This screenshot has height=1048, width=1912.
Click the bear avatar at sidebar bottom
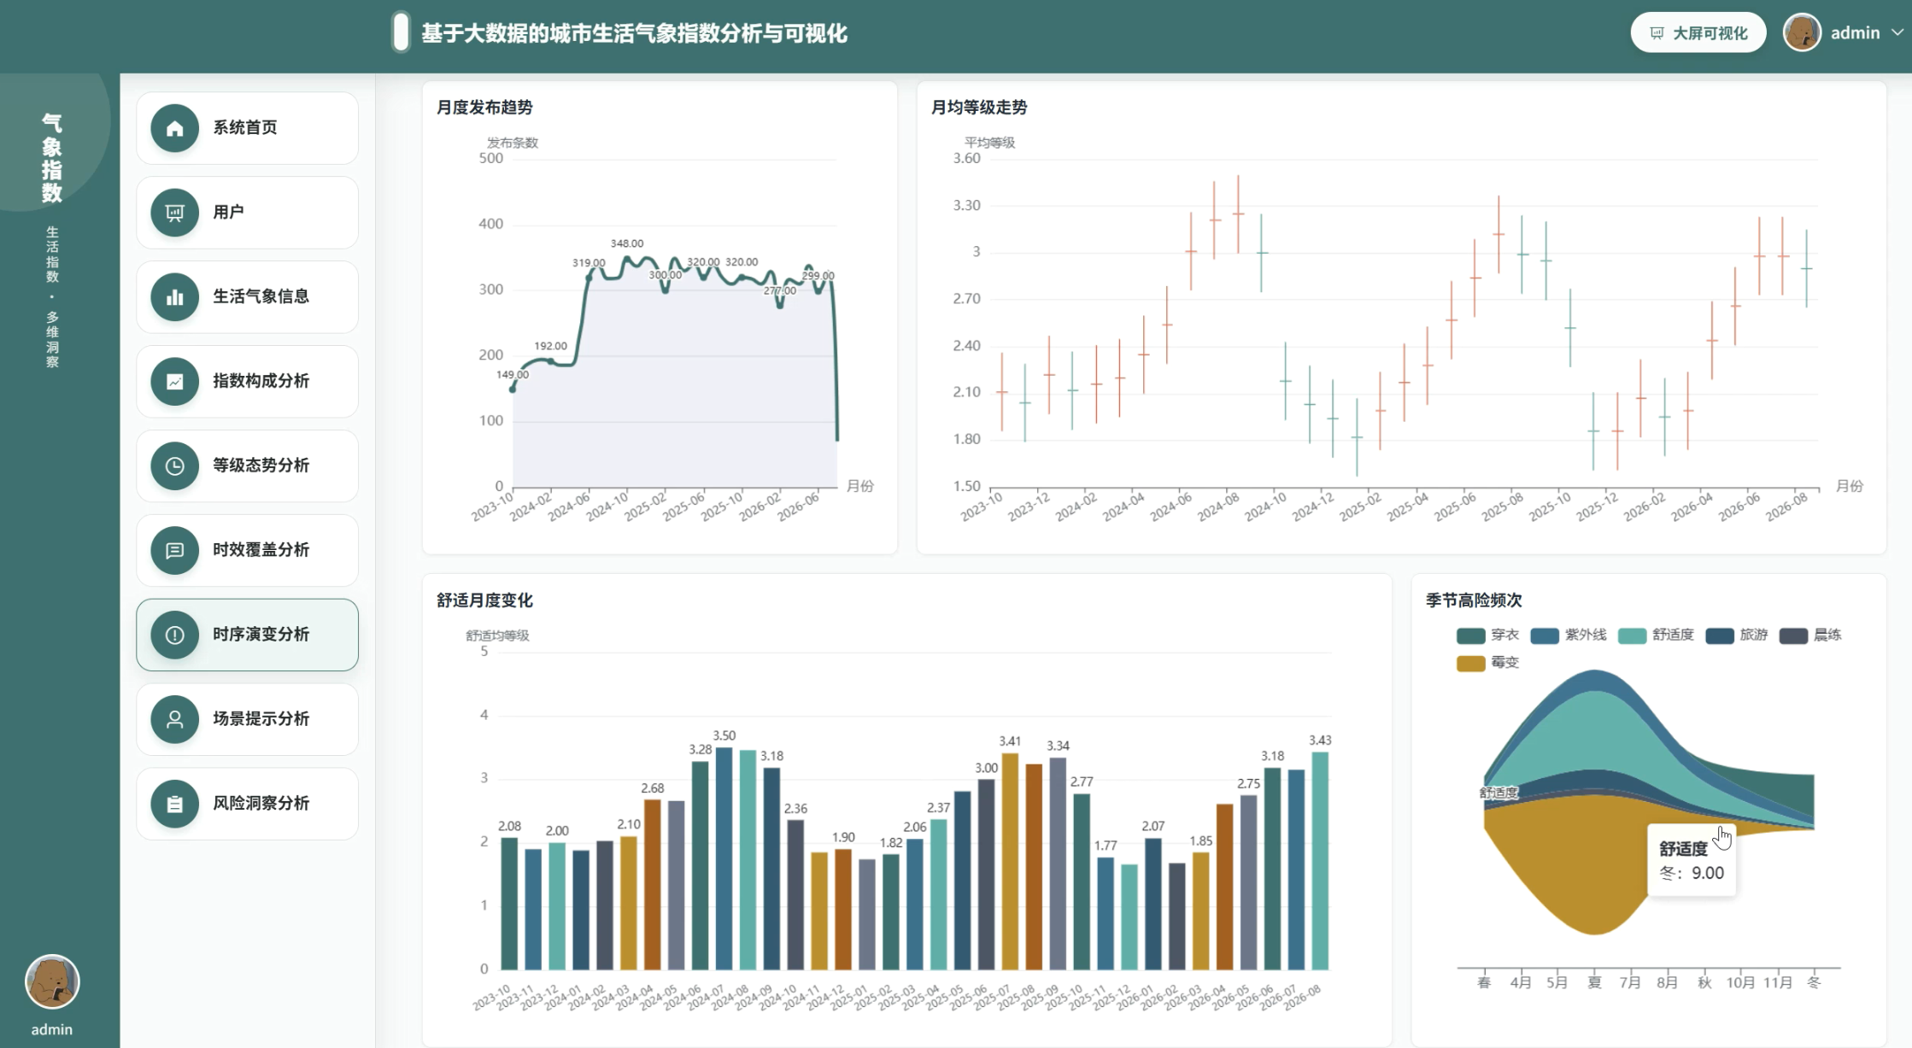52,982
